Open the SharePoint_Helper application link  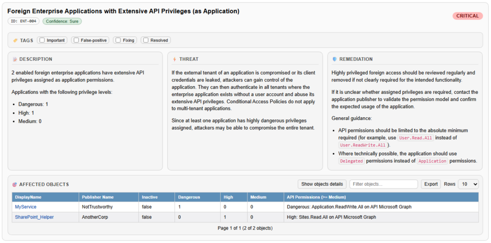tap(34, 217)
